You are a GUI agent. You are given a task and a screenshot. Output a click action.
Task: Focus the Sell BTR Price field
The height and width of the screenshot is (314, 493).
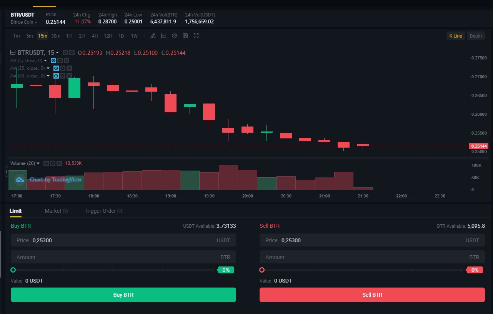tap(372, 240)
